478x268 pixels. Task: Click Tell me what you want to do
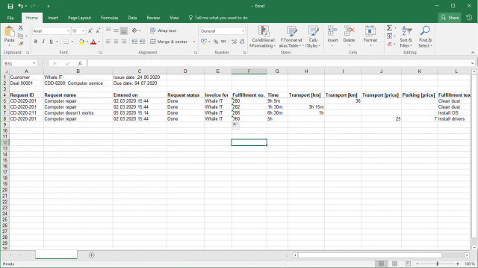[218, 18]
